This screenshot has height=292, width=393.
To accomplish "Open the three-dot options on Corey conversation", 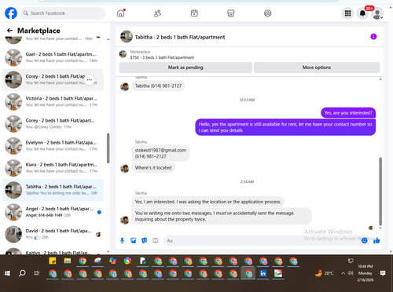I will click(90, 80).
